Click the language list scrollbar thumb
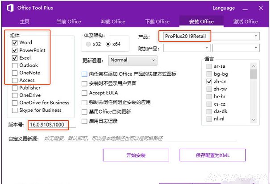The height and width of the screenshot is (184, 270). coord(253,74)
